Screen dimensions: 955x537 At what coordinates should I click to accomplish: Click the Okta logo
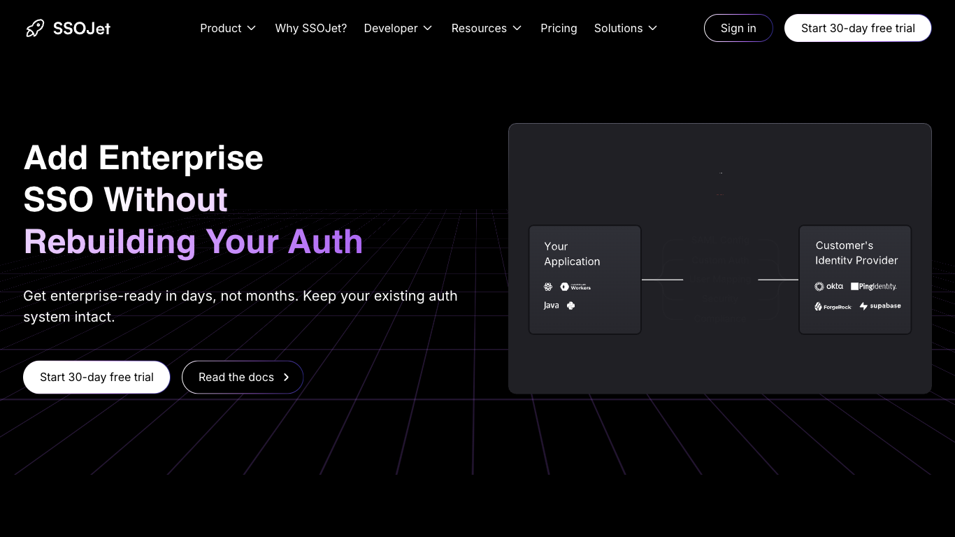click(828, 287)
